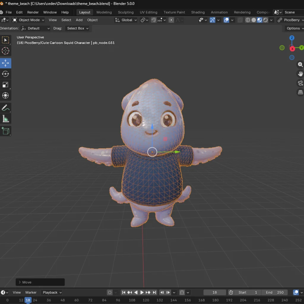Jump to next keyframe

point(148,292)
